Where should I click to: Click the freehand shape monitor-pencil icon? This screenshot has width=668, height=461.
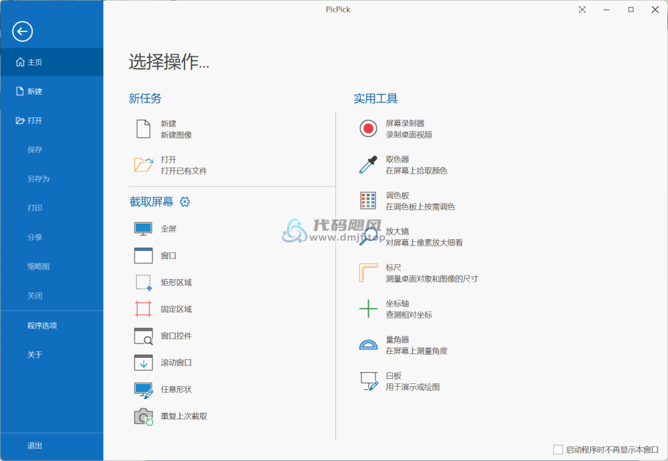point(144,391)
